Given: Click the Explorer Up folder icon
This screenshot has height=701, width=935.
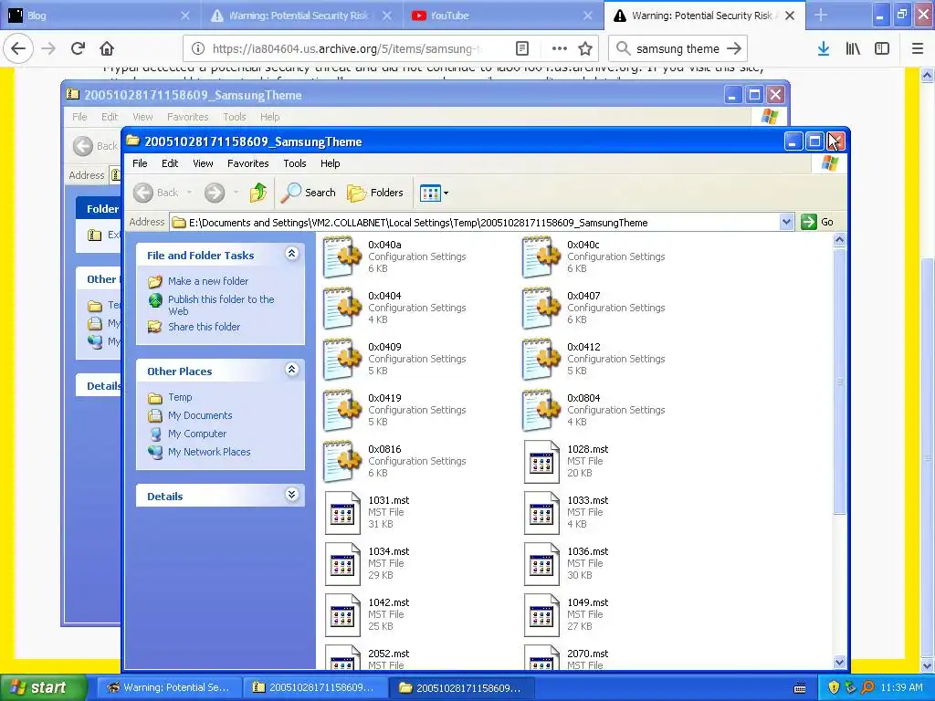Looking at the screenshot, I should [x=258, y=193].
